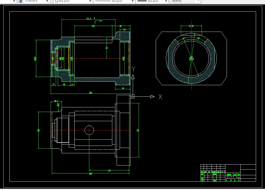Select the Standard style combo box text

(x=31, y=1)
